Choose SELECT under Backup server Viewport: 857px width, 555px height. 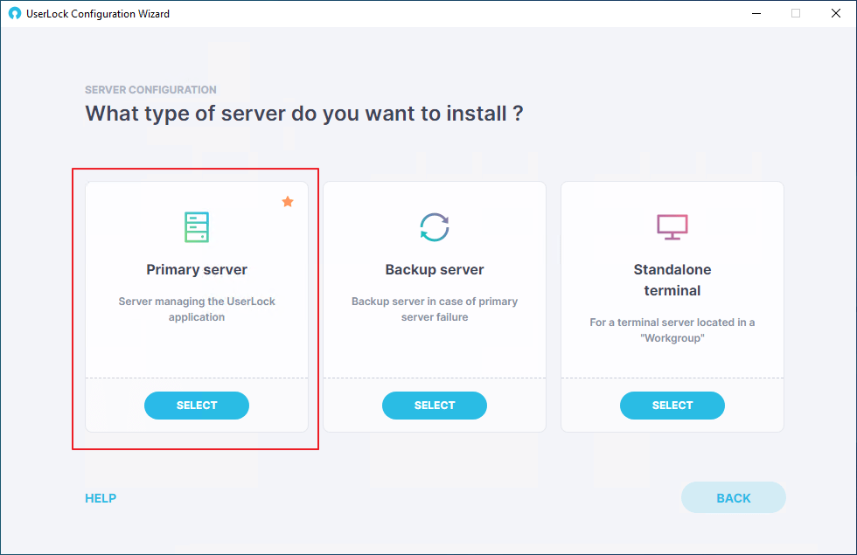(435, 406)
